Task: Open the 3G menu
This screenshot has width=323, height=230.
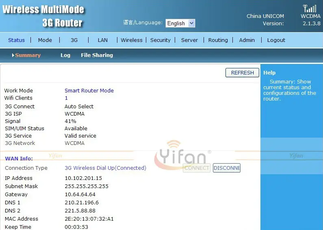Action: (74, 40)
